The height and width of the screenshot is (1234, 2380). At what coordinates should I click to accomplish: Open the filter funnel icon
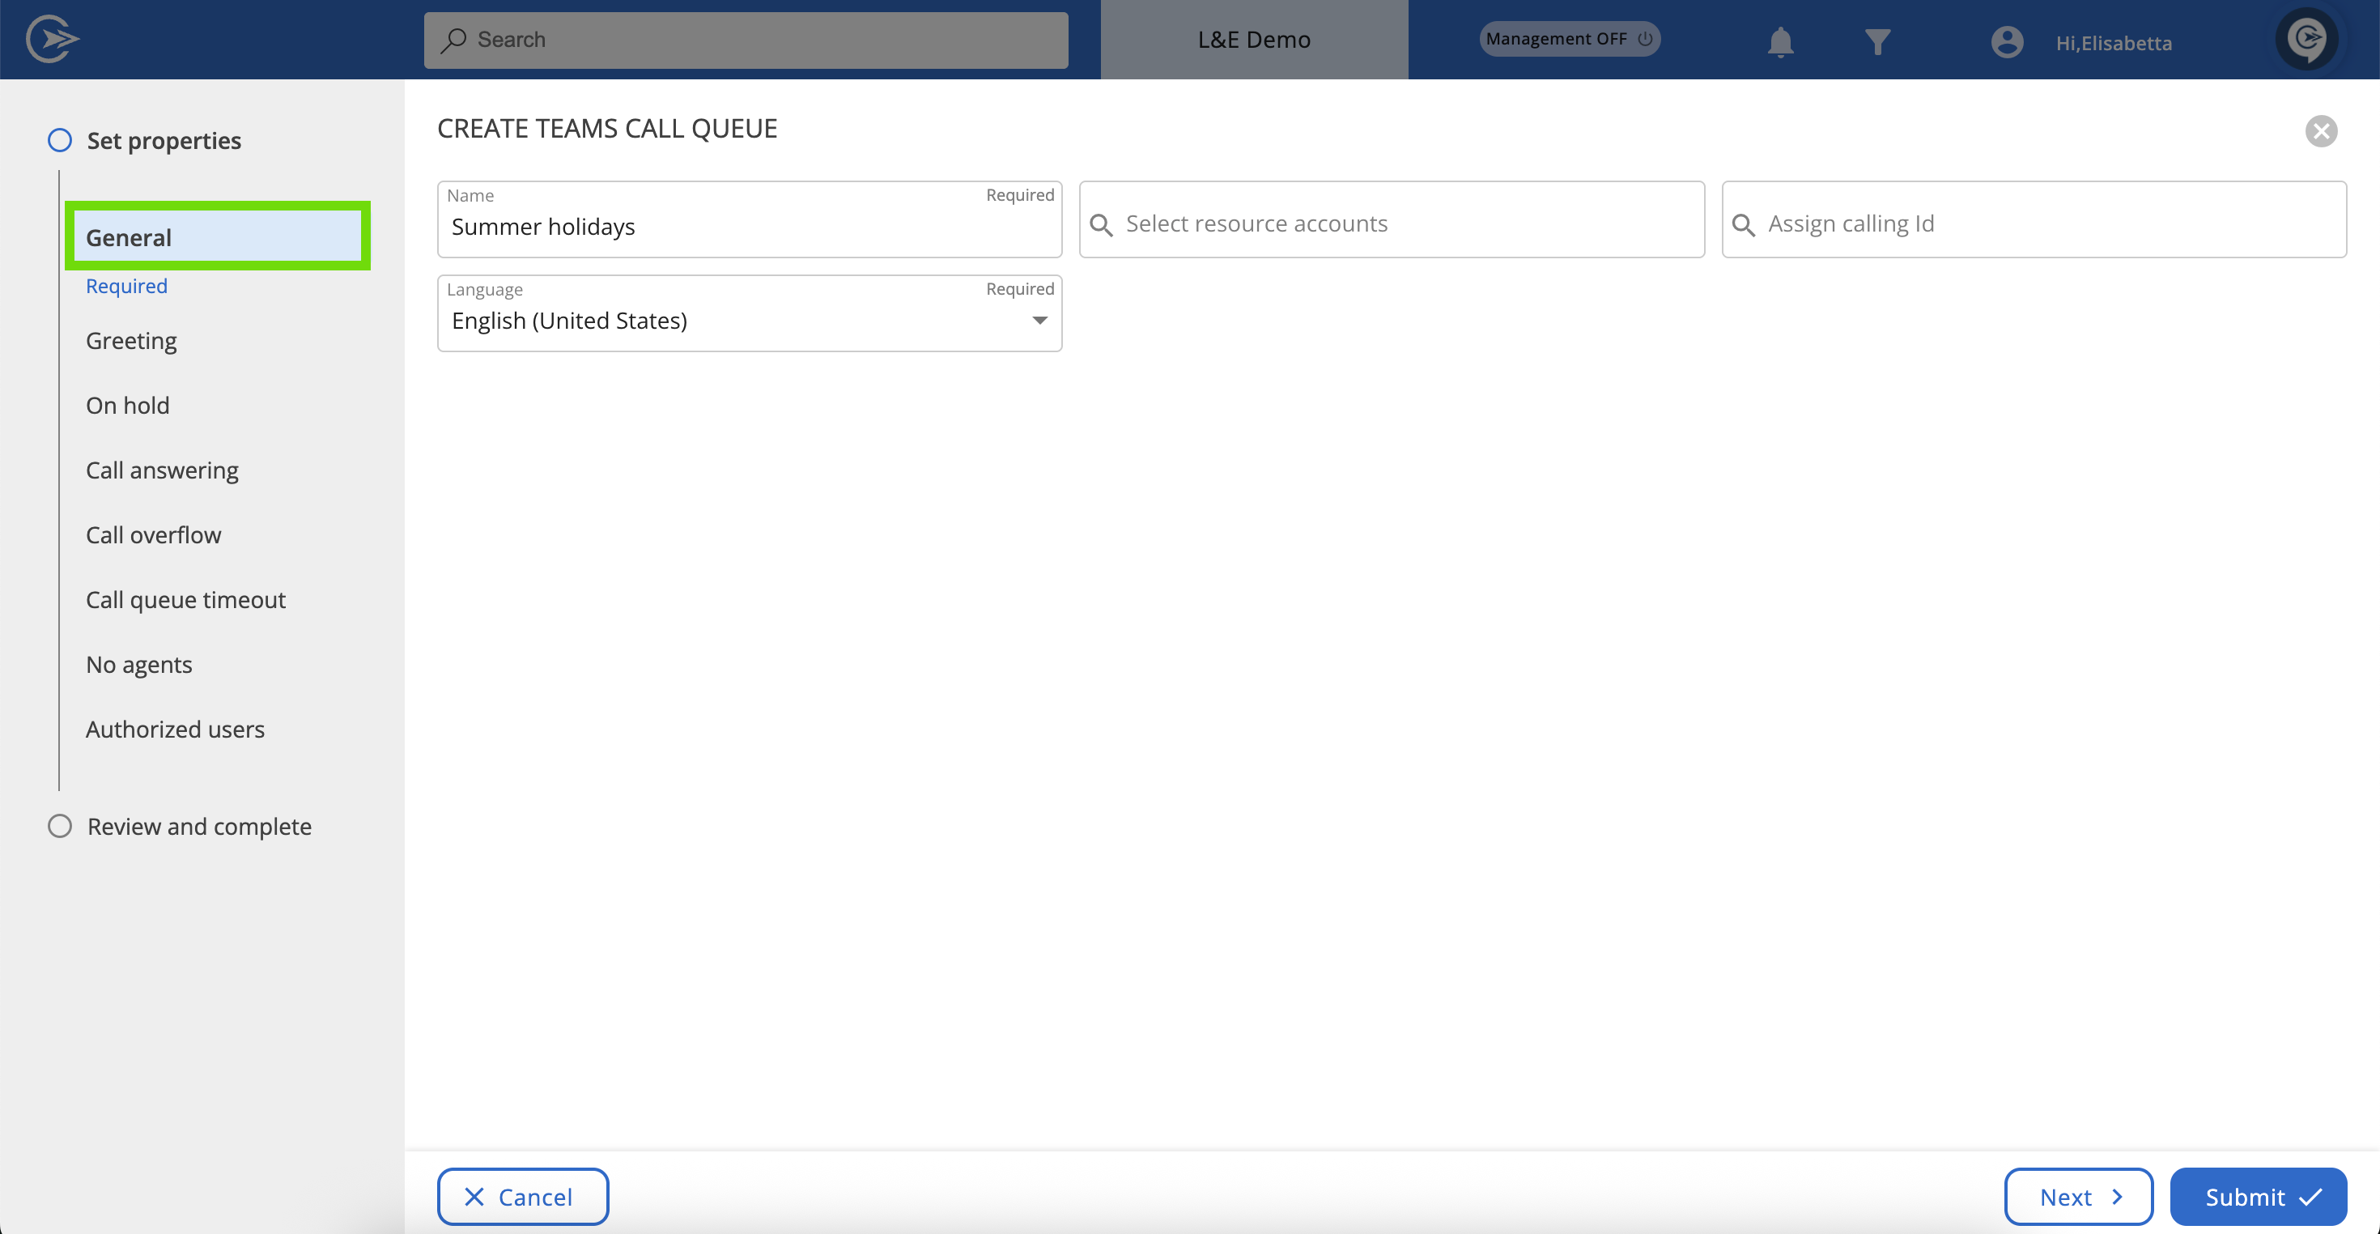point(1877,41)
